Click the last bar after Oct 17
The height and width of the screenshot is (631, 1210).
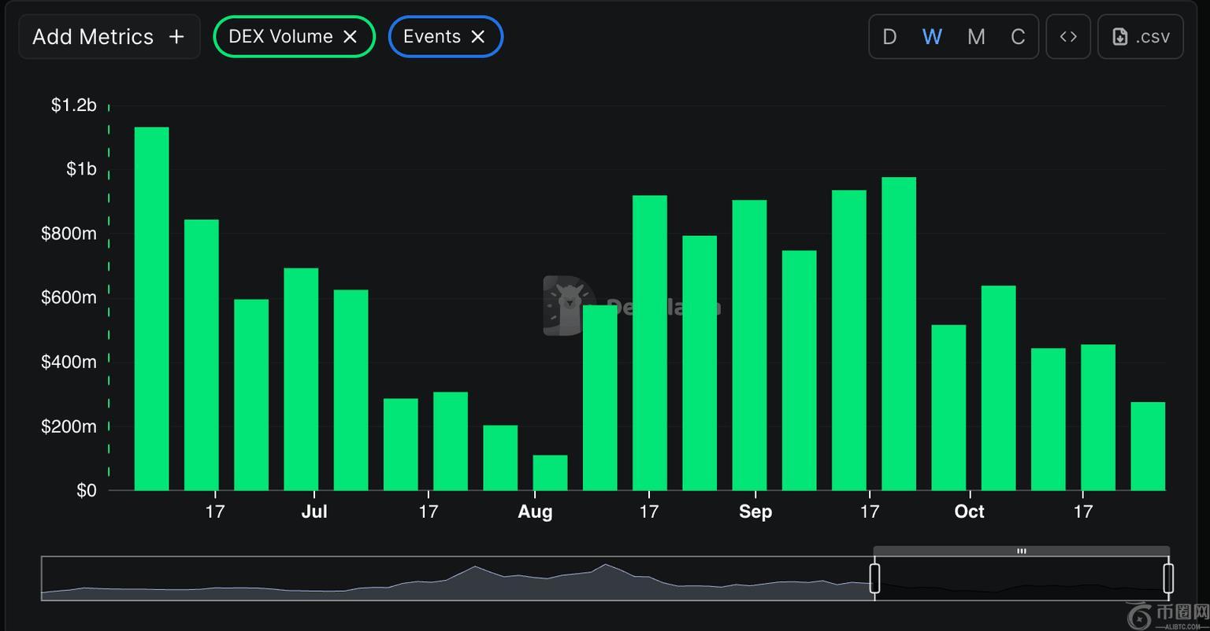[1147, 446]
